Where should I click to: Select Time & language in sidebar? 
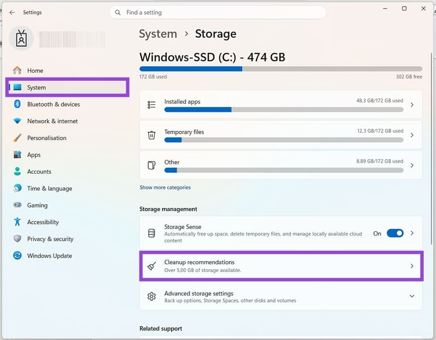pyautogui.click(x=49, y=188)
